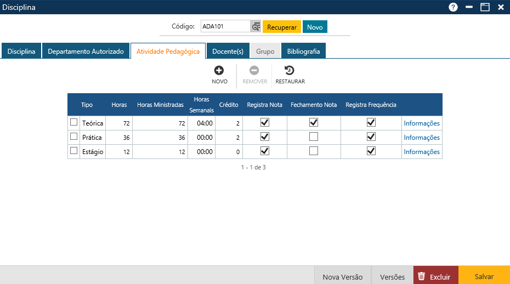Viewport: 510px width, 284px height.
Task: Toggle Registra Nota for Teórica row
Action: (x=265, y=122)
